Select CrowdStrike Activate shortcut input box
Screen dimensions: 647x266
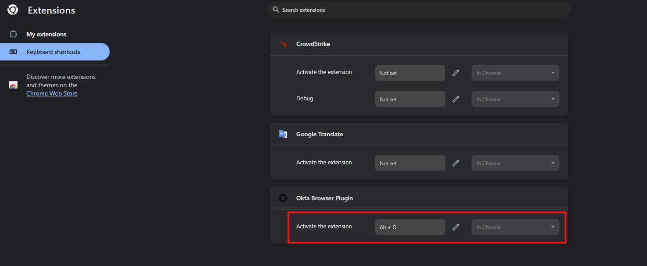point(410,73)
